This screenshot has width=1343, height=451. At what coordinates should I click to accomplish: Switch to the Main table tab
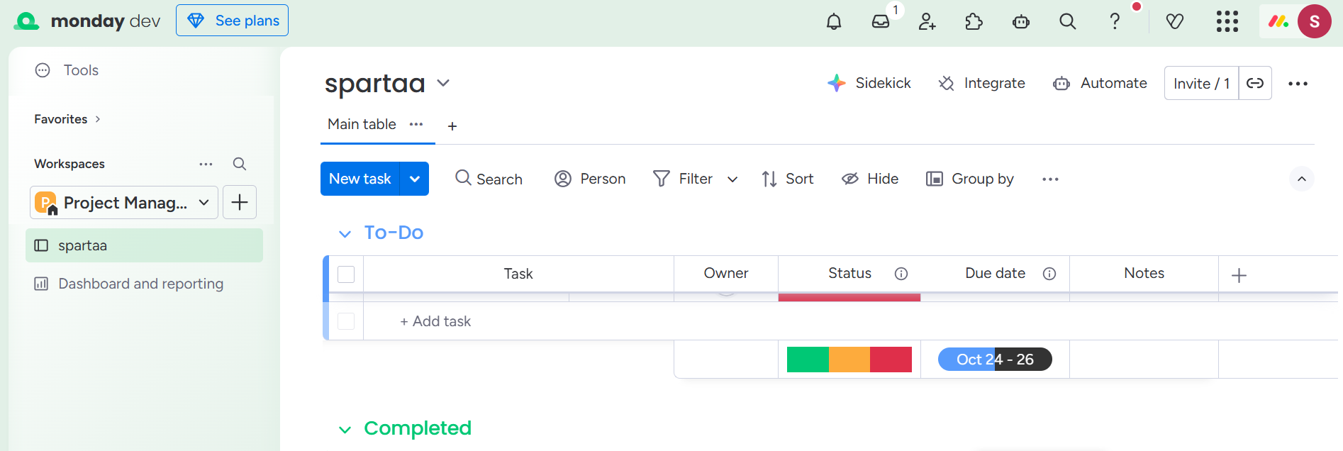(362, 124)
